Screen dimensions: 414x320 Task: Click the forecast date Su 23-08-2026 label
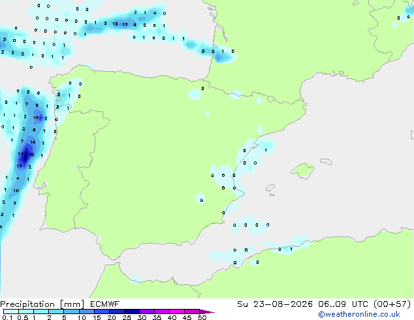275,304
